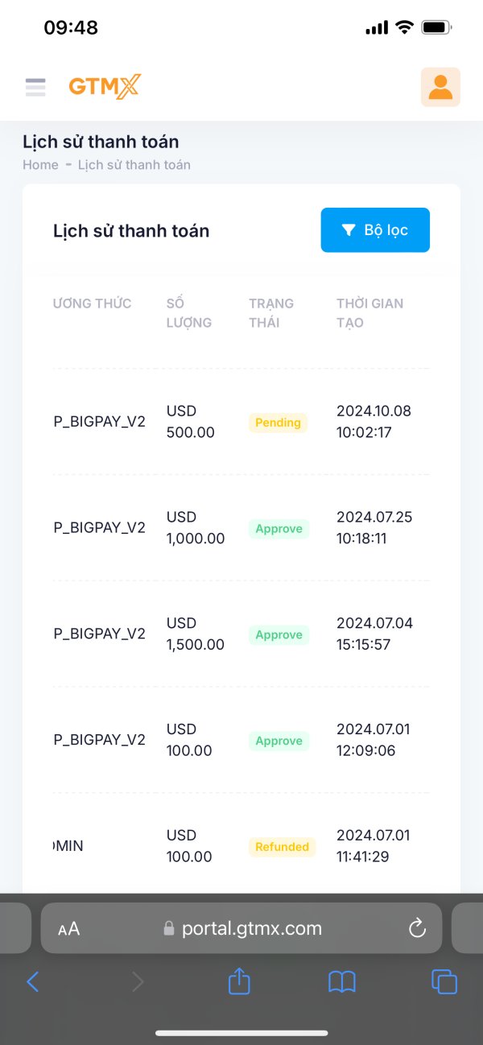
Task: Open the user profile avatar icon
Action: click(x=440, y=87)
